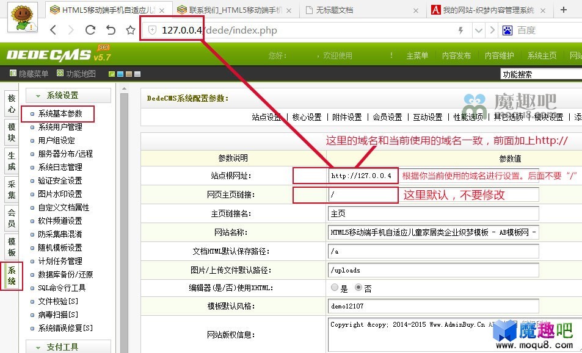Image resolution: width=582 pixels, height=353 pixels.
Task: Close the 联系我们 tab
Action: pyautogui.click(x=289, y=11)
